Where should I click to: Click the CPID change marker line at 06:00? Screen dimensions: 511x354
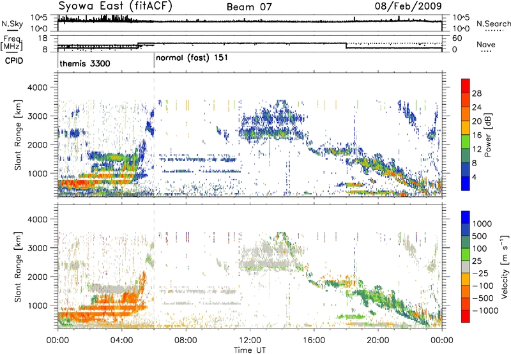click(x=154, y=61)
